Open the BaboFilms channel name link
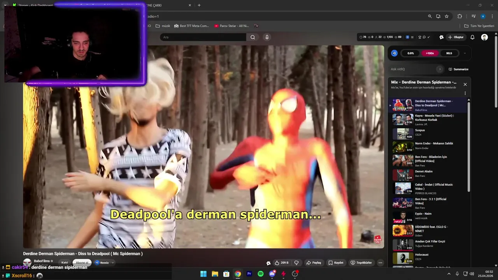Viewport: 498px width, 280px height. 42,261
